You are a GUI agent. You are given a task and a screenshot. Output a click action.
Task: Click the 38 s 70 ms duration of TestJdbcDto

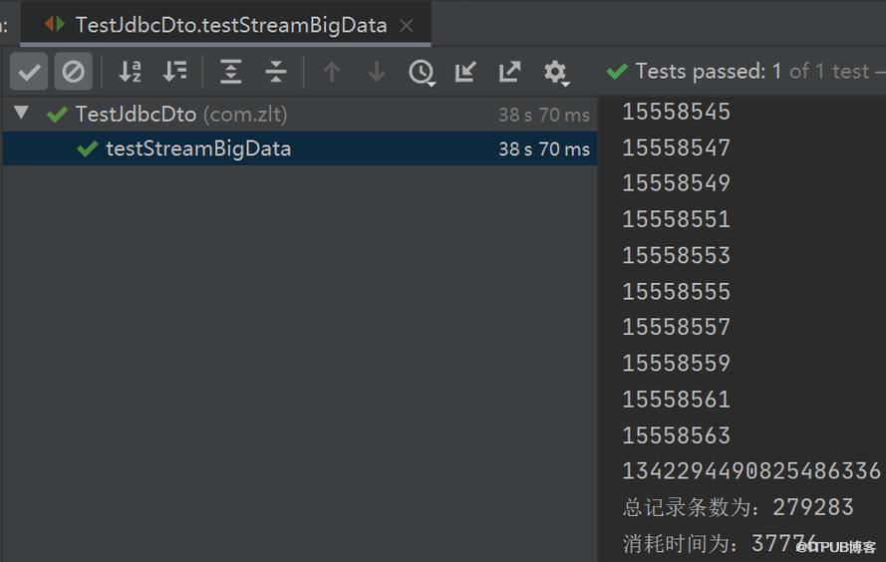pos(544,116)
